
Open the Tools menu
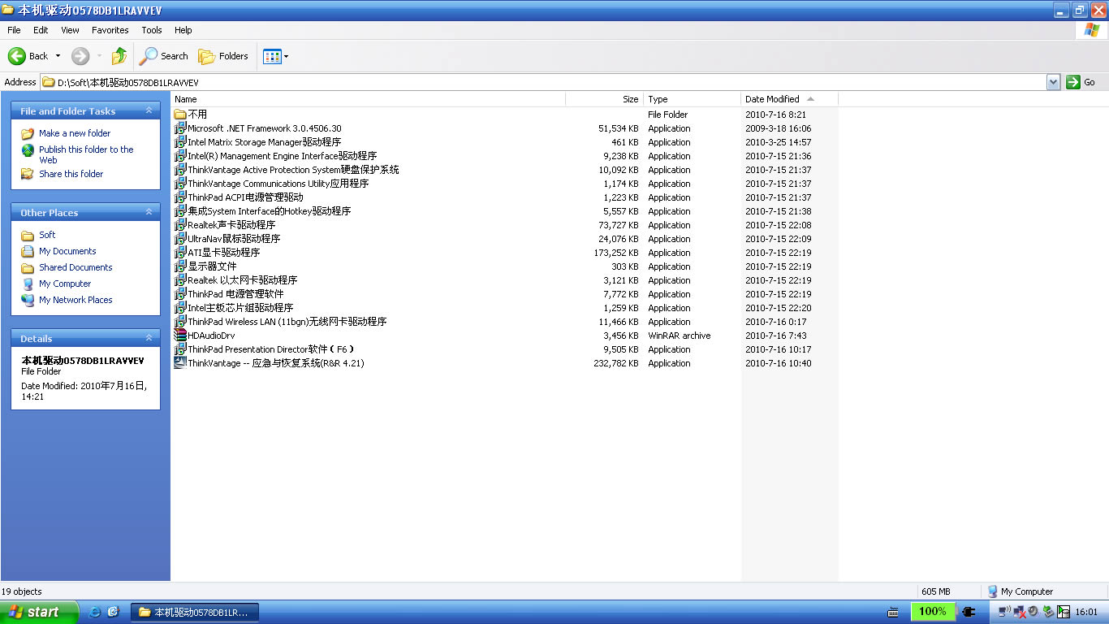tap(152, 30)
